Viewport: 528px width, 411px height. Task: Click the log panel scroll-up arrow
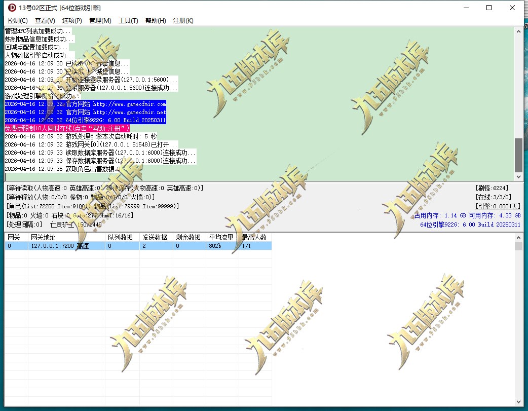518,31
